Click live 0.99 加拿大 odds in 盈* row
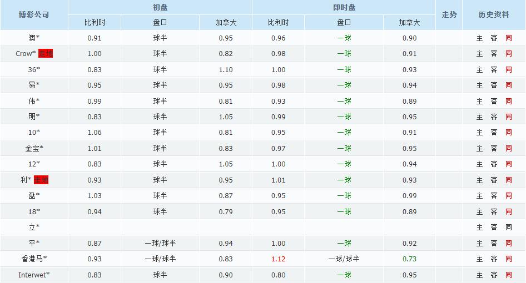 pyautogui.click(x=410, y=195)
